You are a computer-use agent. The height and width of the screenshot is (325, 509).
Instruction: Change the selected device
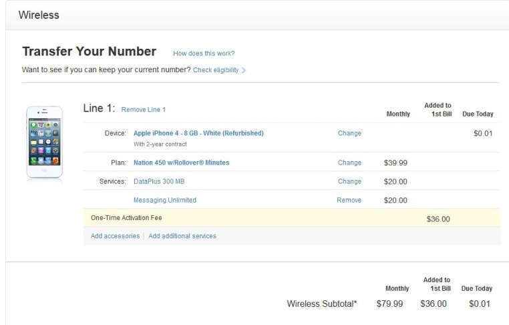[x=349, y=133]
